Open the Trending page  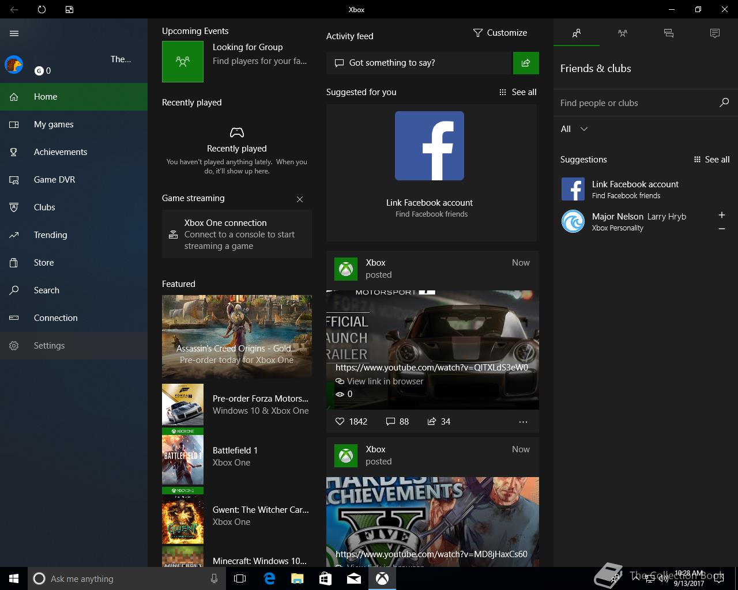pos(74,235)
